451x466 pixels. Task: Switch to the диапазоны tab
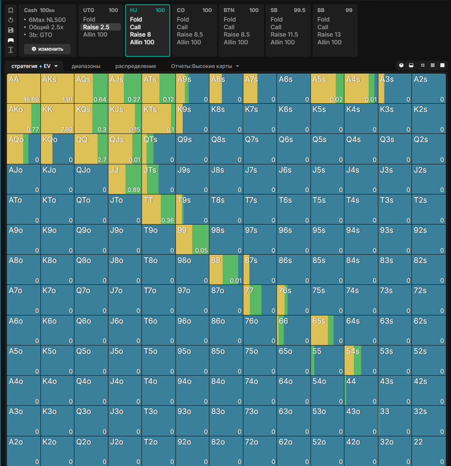[x=86, y=67]
